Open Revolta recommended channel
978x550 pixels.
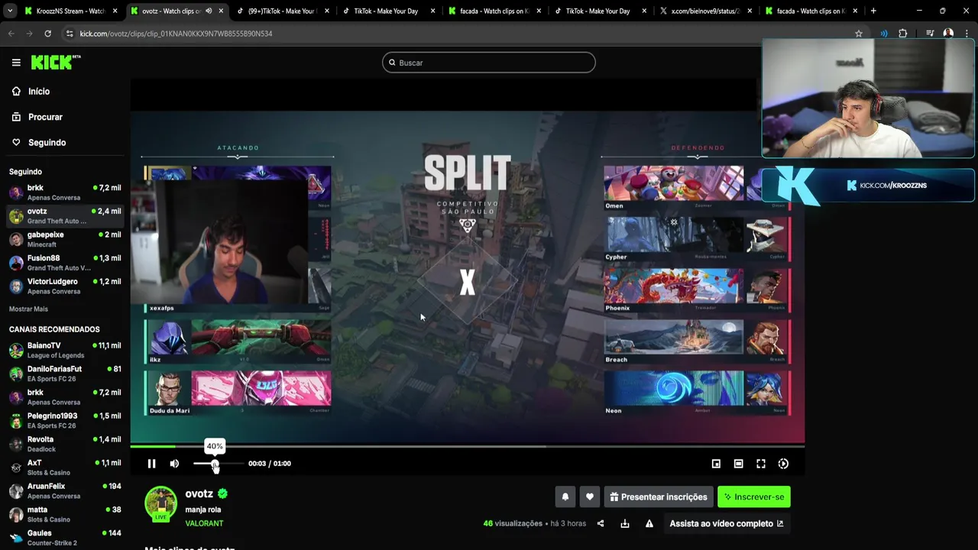click(64, 444)
